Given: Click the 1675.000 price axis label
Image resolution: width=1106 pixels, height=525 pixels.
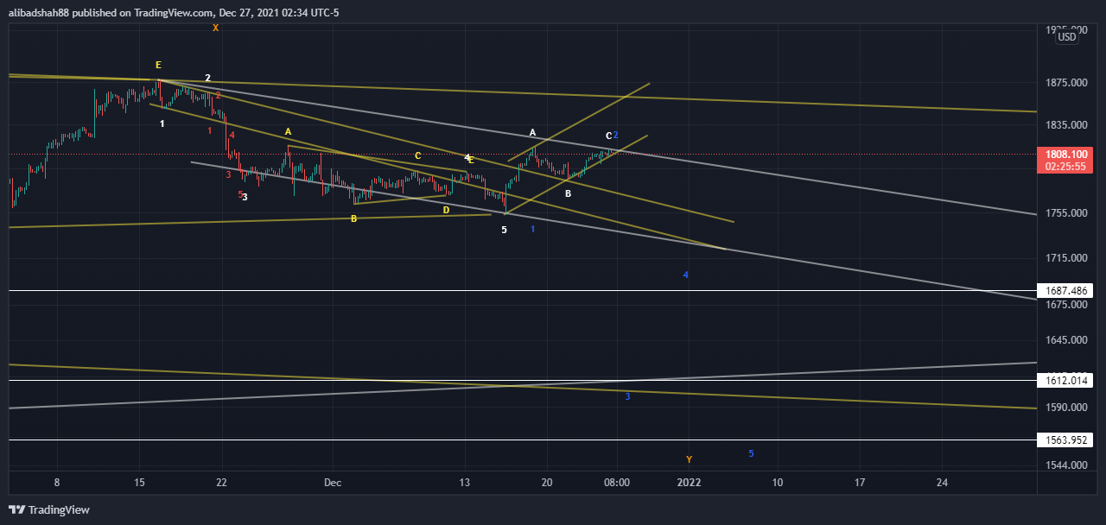Looking at the screenshot, I should 1065,305.
